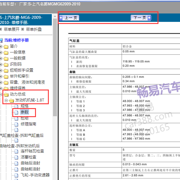Image resolution: width=180 pixels, height=180 pixels.
Task: Click the 曲轴后油封 document icon
Action: 16,163
